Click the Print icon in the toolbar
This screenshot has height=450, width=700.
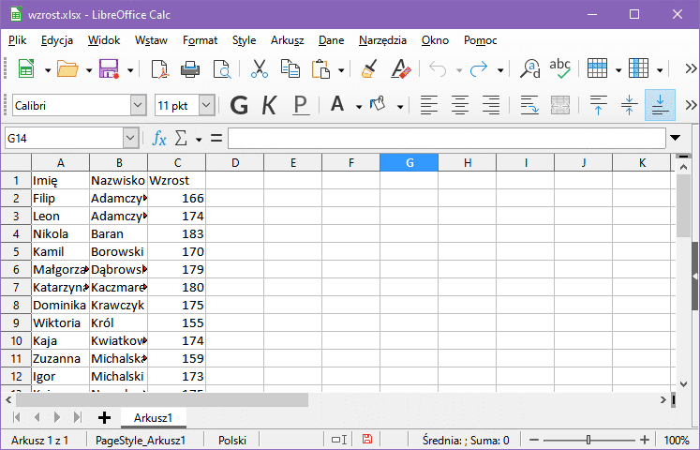190,69
